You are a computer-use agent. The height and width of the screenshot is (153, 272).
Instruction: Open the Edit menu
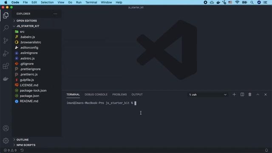(x=34, y=3)
